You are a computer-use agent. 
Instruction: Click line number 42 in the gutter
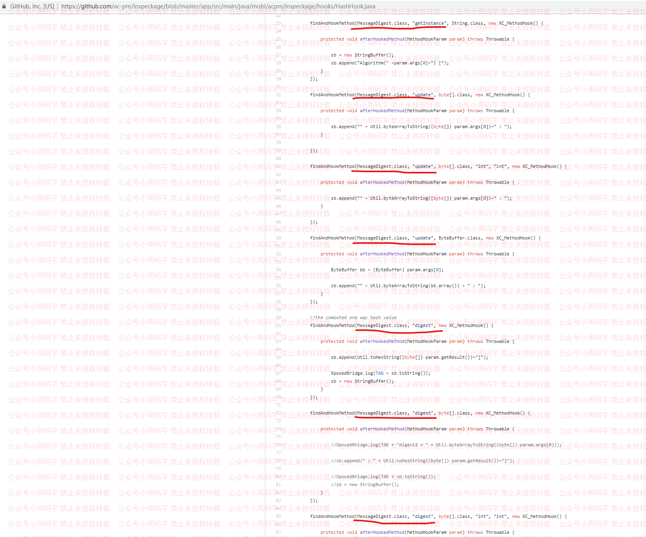278,174
